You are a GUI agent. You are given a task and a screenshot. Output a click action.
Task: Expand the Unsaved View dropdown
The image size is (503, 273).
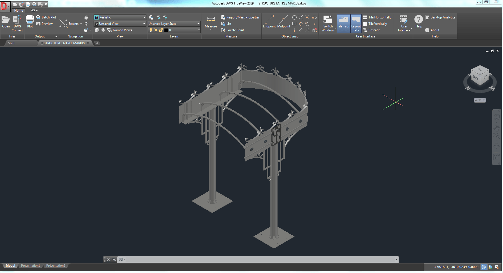coord(144,24)
